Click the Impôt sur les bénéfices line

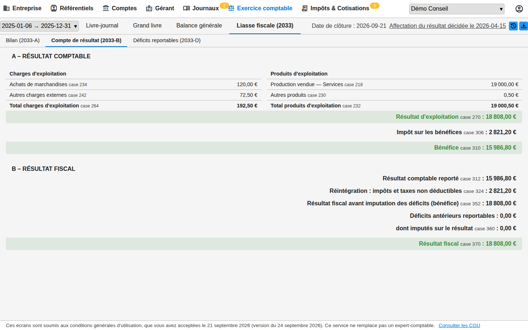[x=456, y=132]
